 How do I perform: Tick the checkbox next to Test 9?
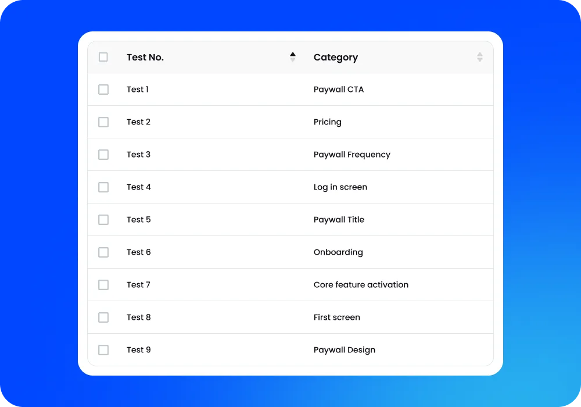coord(103,350)
